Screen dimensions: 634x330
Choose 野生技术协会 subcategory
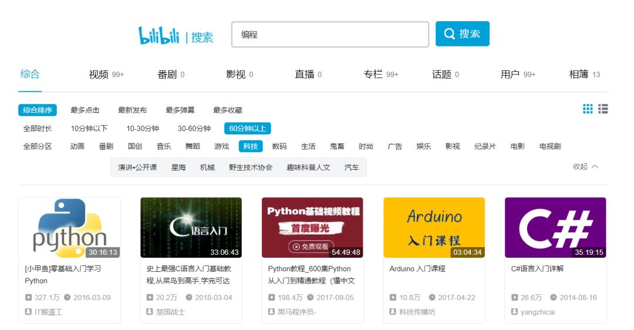coord(251,167)
